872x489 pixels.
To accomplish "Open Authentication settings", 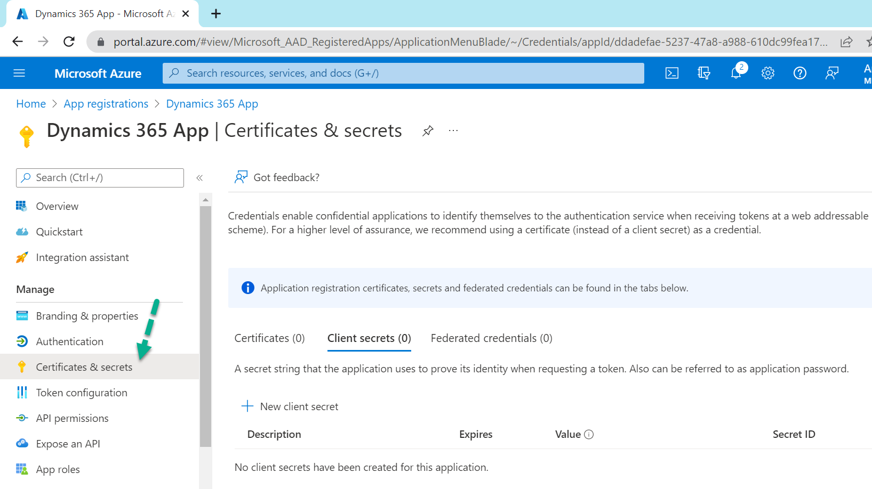I will pyautogui.click(x=69, y=341).
